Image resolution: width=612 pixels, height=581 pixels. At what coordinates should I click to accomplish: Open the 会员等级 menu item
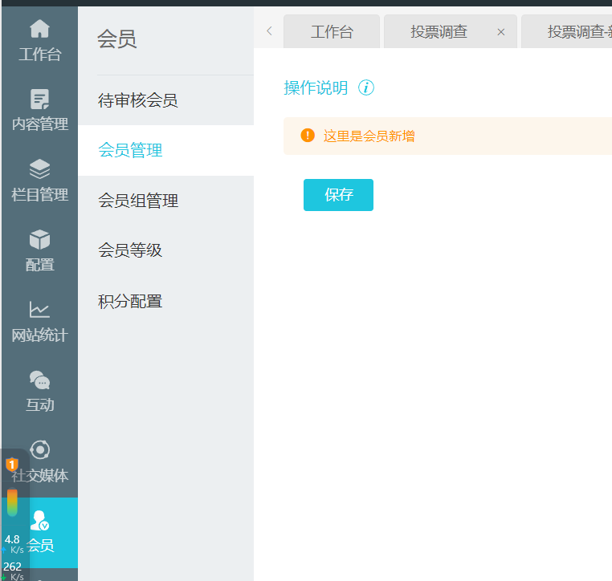click(130, 250)
